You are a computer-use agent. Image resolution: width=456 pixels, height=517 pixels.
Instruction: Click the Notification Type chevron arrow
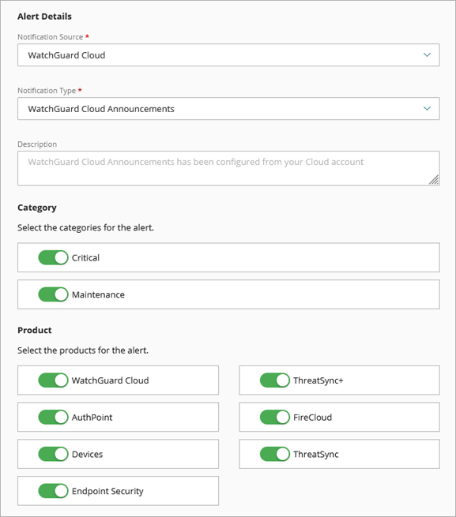pos(427,108)
